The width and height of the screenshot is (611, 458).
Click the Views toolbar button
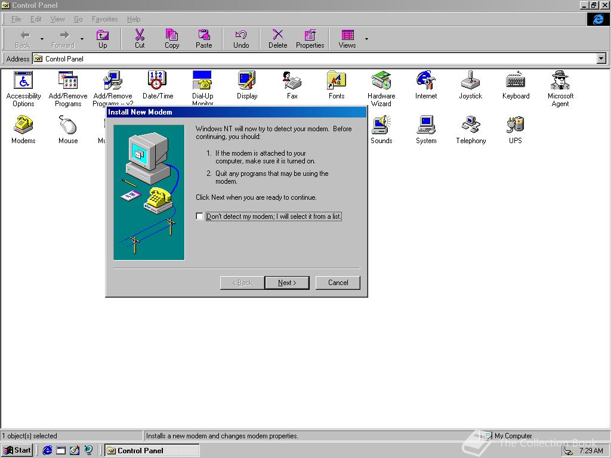[x=347, y=39]
